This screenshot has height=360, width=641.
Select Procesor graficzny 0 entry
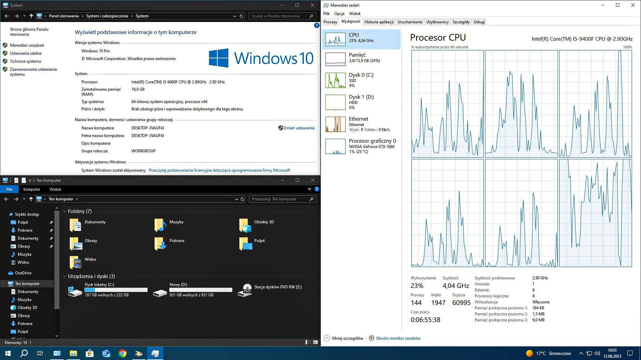pyautogui.click(x=361, y=146)
